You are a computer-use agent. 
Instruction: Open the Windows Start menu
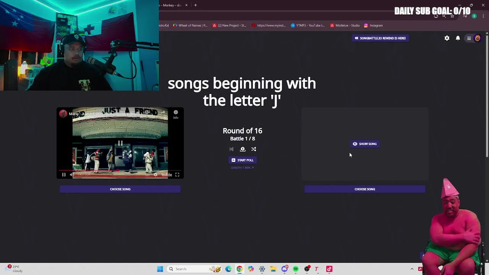tap(160, 269)
